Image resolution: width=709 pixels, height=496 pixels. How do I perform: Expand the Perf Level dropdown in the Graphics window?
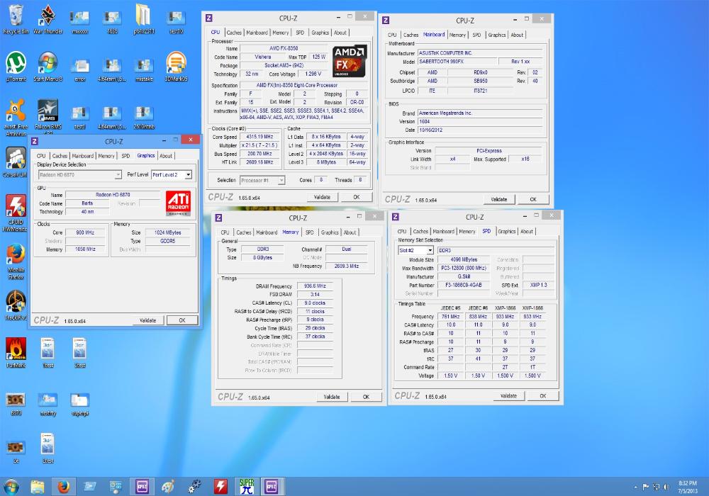(188, 174)
